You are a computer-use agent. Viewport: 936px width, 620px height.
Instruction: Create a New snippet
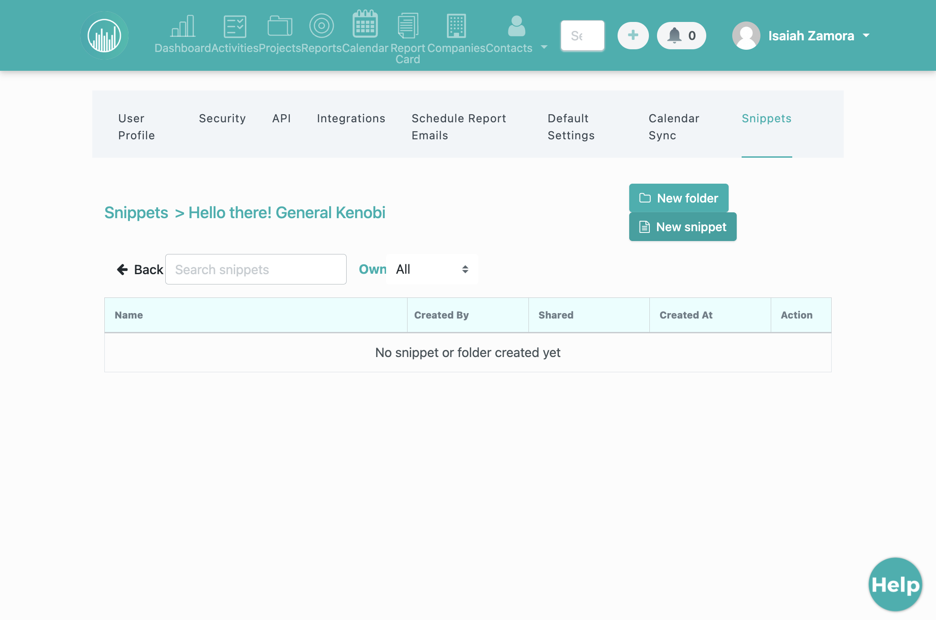point(683,227)
